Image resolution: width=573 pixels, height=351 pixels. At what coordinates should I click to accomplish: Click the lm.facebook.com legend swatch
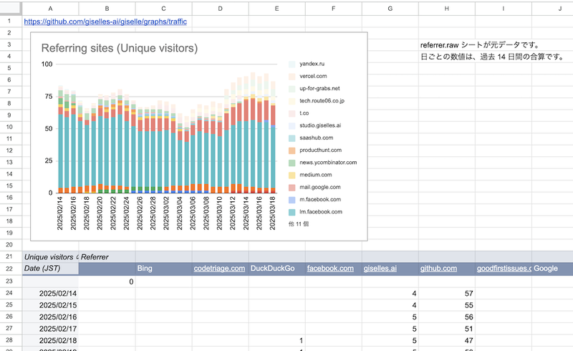tap(292, 212)
